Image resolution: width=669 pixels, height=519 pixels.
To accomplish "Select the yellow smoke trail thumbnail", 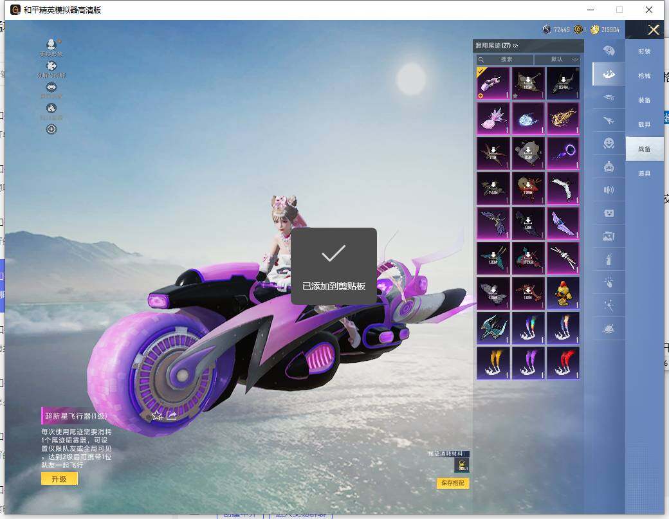I will point(493,363).
